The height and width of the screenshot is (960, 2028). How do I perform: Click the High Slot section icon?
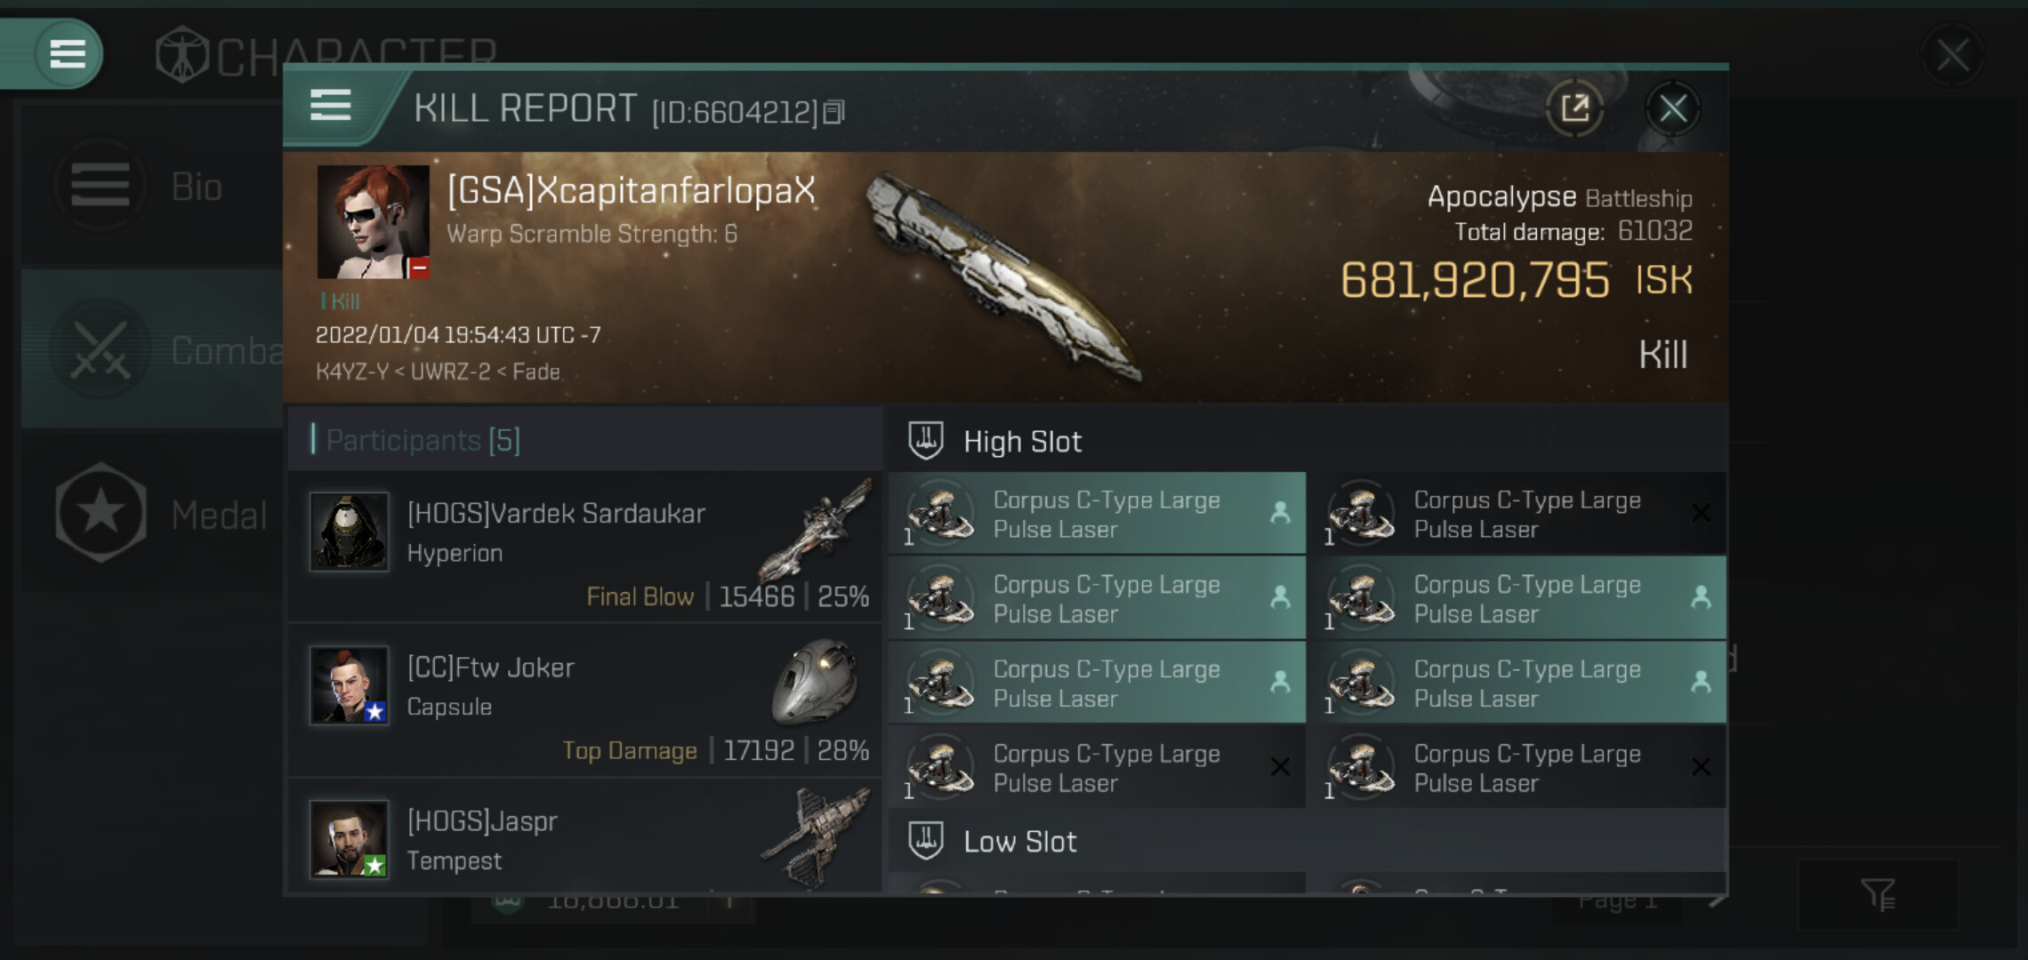[x=925, y=441]
